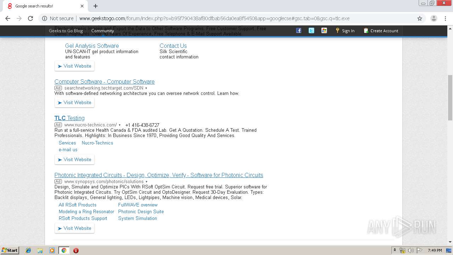The width and height of the screenshot is (453, 255).
Task: Click the Ad badge beside searchnetworking.techtarget.com
Action: point(58,88)
